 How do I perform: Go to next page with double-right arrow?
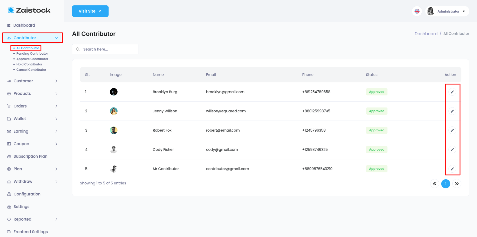(x=457, y=184)
